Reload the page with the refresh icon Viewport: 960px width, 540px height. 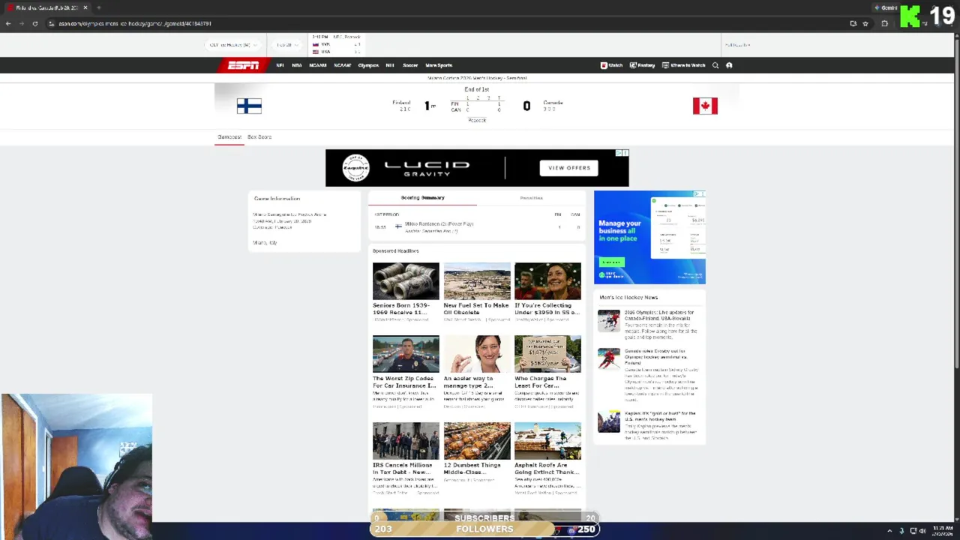tap(34, 23)
